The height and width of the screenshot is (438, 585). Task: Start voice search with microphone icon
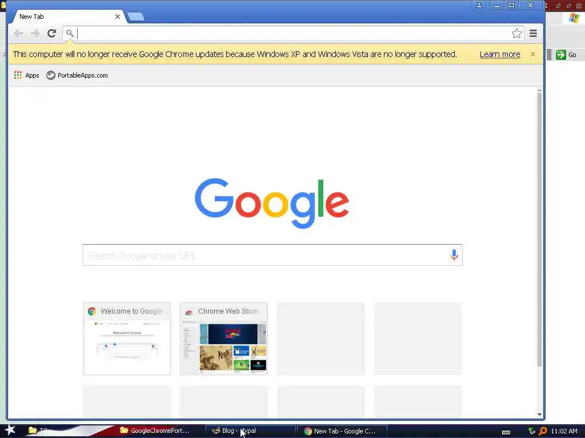(x=454, y=255)
